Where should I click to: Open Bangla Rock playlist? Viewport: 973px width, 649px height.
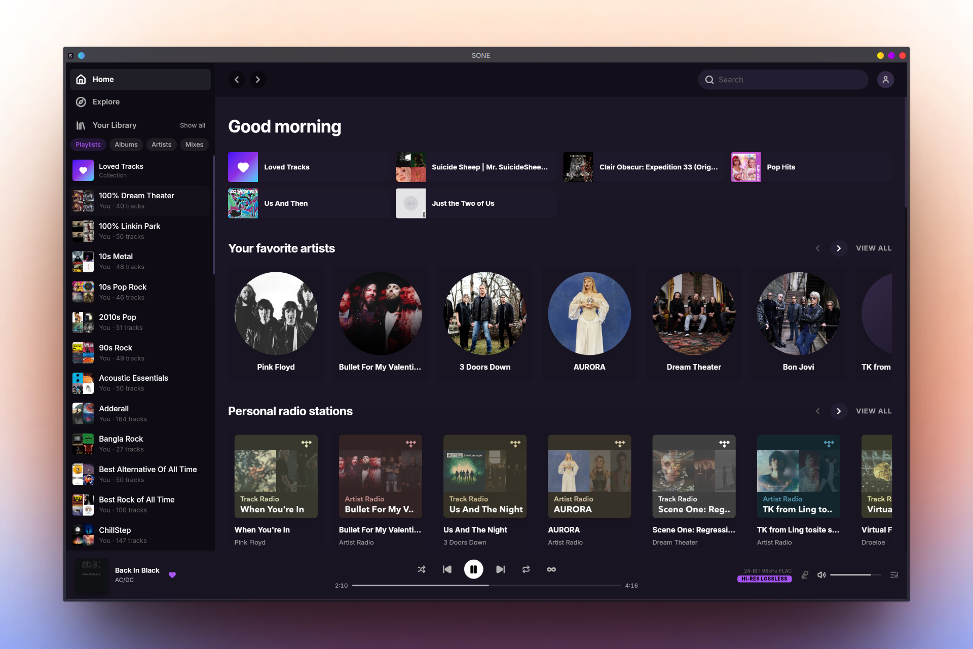click(140, 444)
